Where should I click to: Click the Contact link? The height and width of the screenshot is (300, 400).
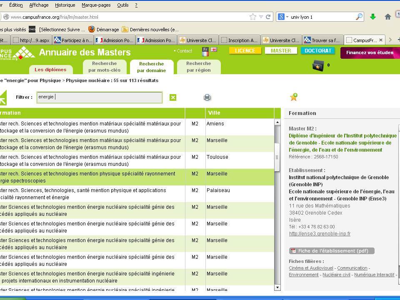coord(183,51)
